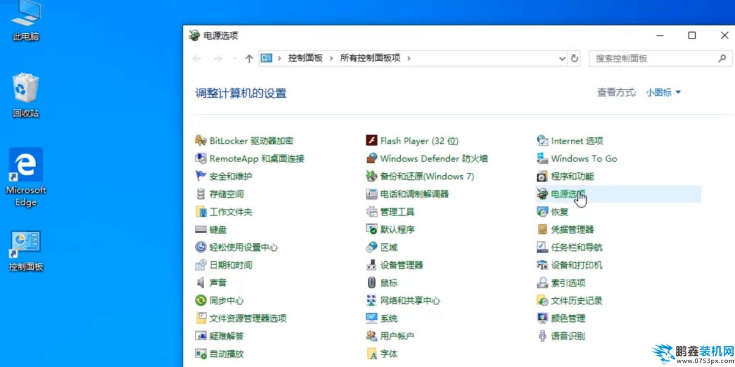Click the Flash Player (32 位) icon
This screenshot has height=367, width=735.
(x=371, y=141)
